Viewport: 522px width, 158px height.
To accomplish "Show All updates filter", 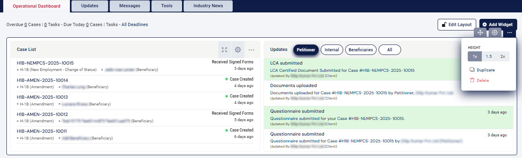I will [x=390, y=50].
